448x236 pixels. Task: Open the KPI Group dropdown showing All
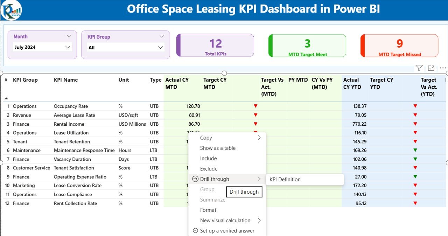point(125,48)
